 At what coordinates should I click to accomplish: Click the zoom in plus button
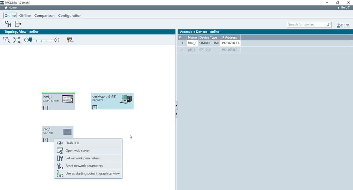[x=57, y=40]
